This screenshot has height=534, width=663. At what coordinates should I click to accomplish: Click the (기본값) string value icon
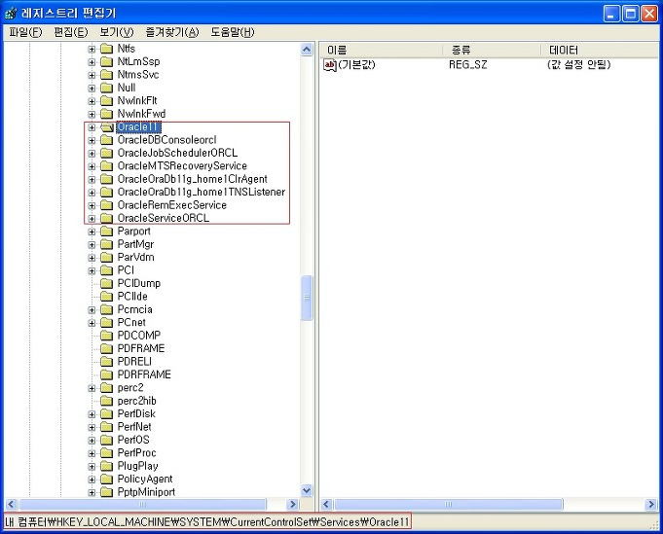pos(330,65)
